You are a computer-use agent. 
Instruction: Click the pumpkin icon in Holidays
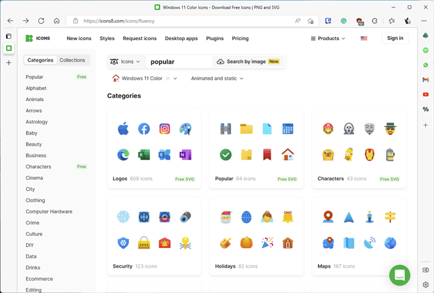click(x=246, y=243)
